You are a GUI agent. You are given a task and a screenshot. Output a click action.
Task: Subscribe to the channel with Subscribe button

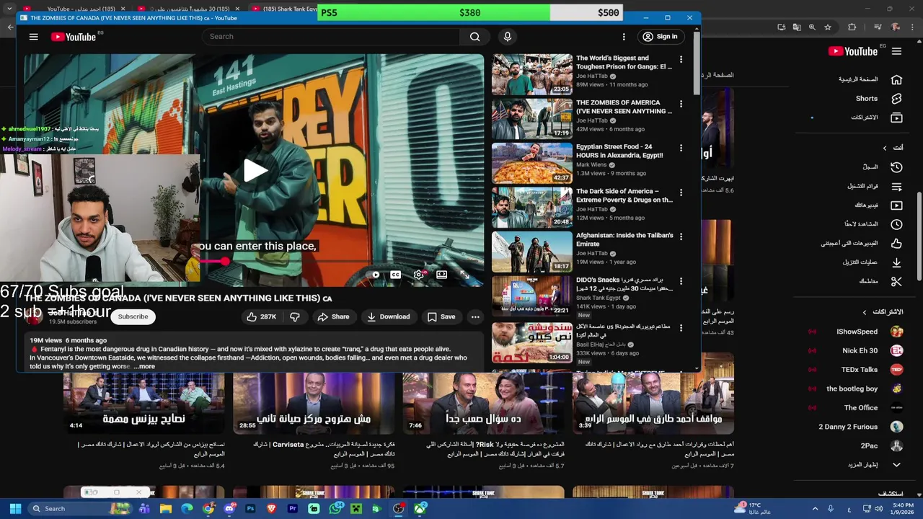click(133, 316)
